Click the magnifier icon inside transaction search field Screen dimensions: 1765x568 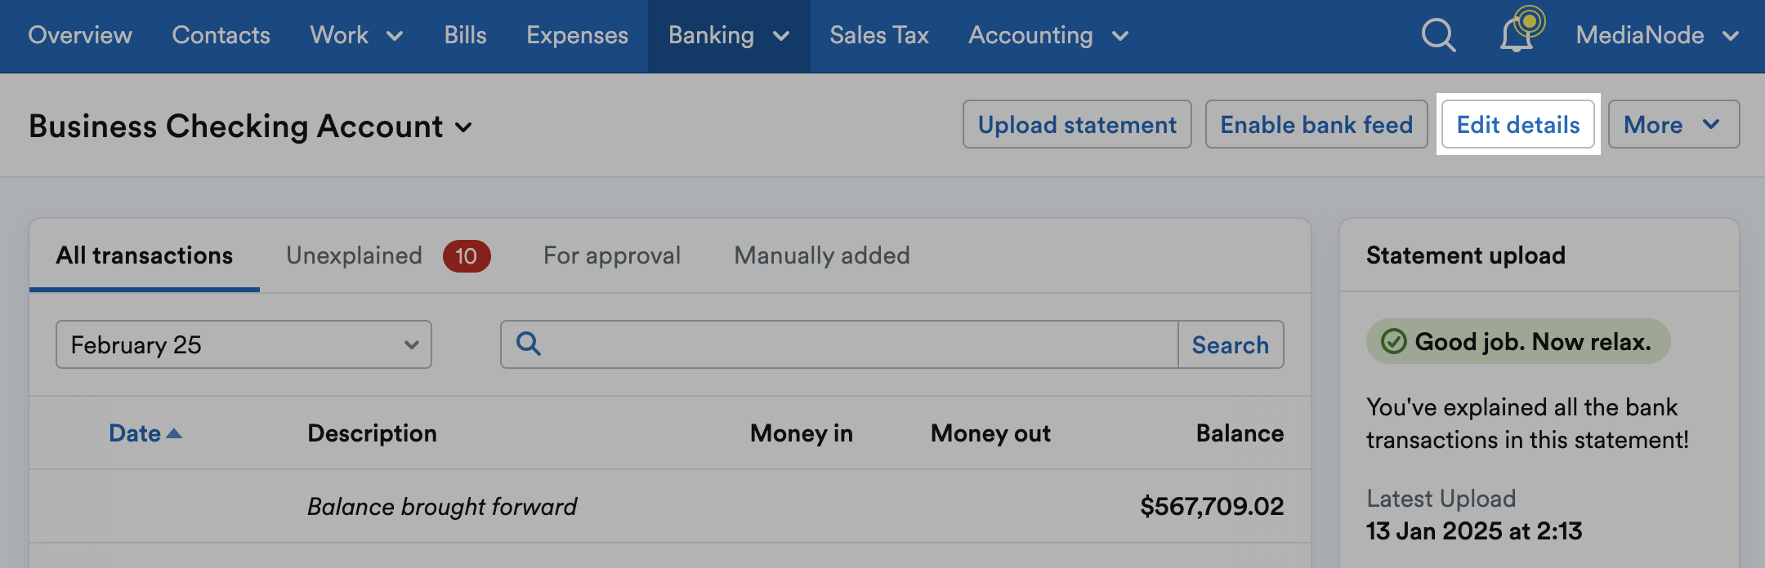tap(529, 344)
